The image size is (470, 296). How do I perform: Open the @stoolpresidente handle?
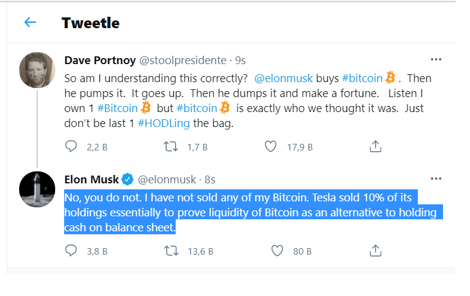pyautogui.click(x=183, y=60)
